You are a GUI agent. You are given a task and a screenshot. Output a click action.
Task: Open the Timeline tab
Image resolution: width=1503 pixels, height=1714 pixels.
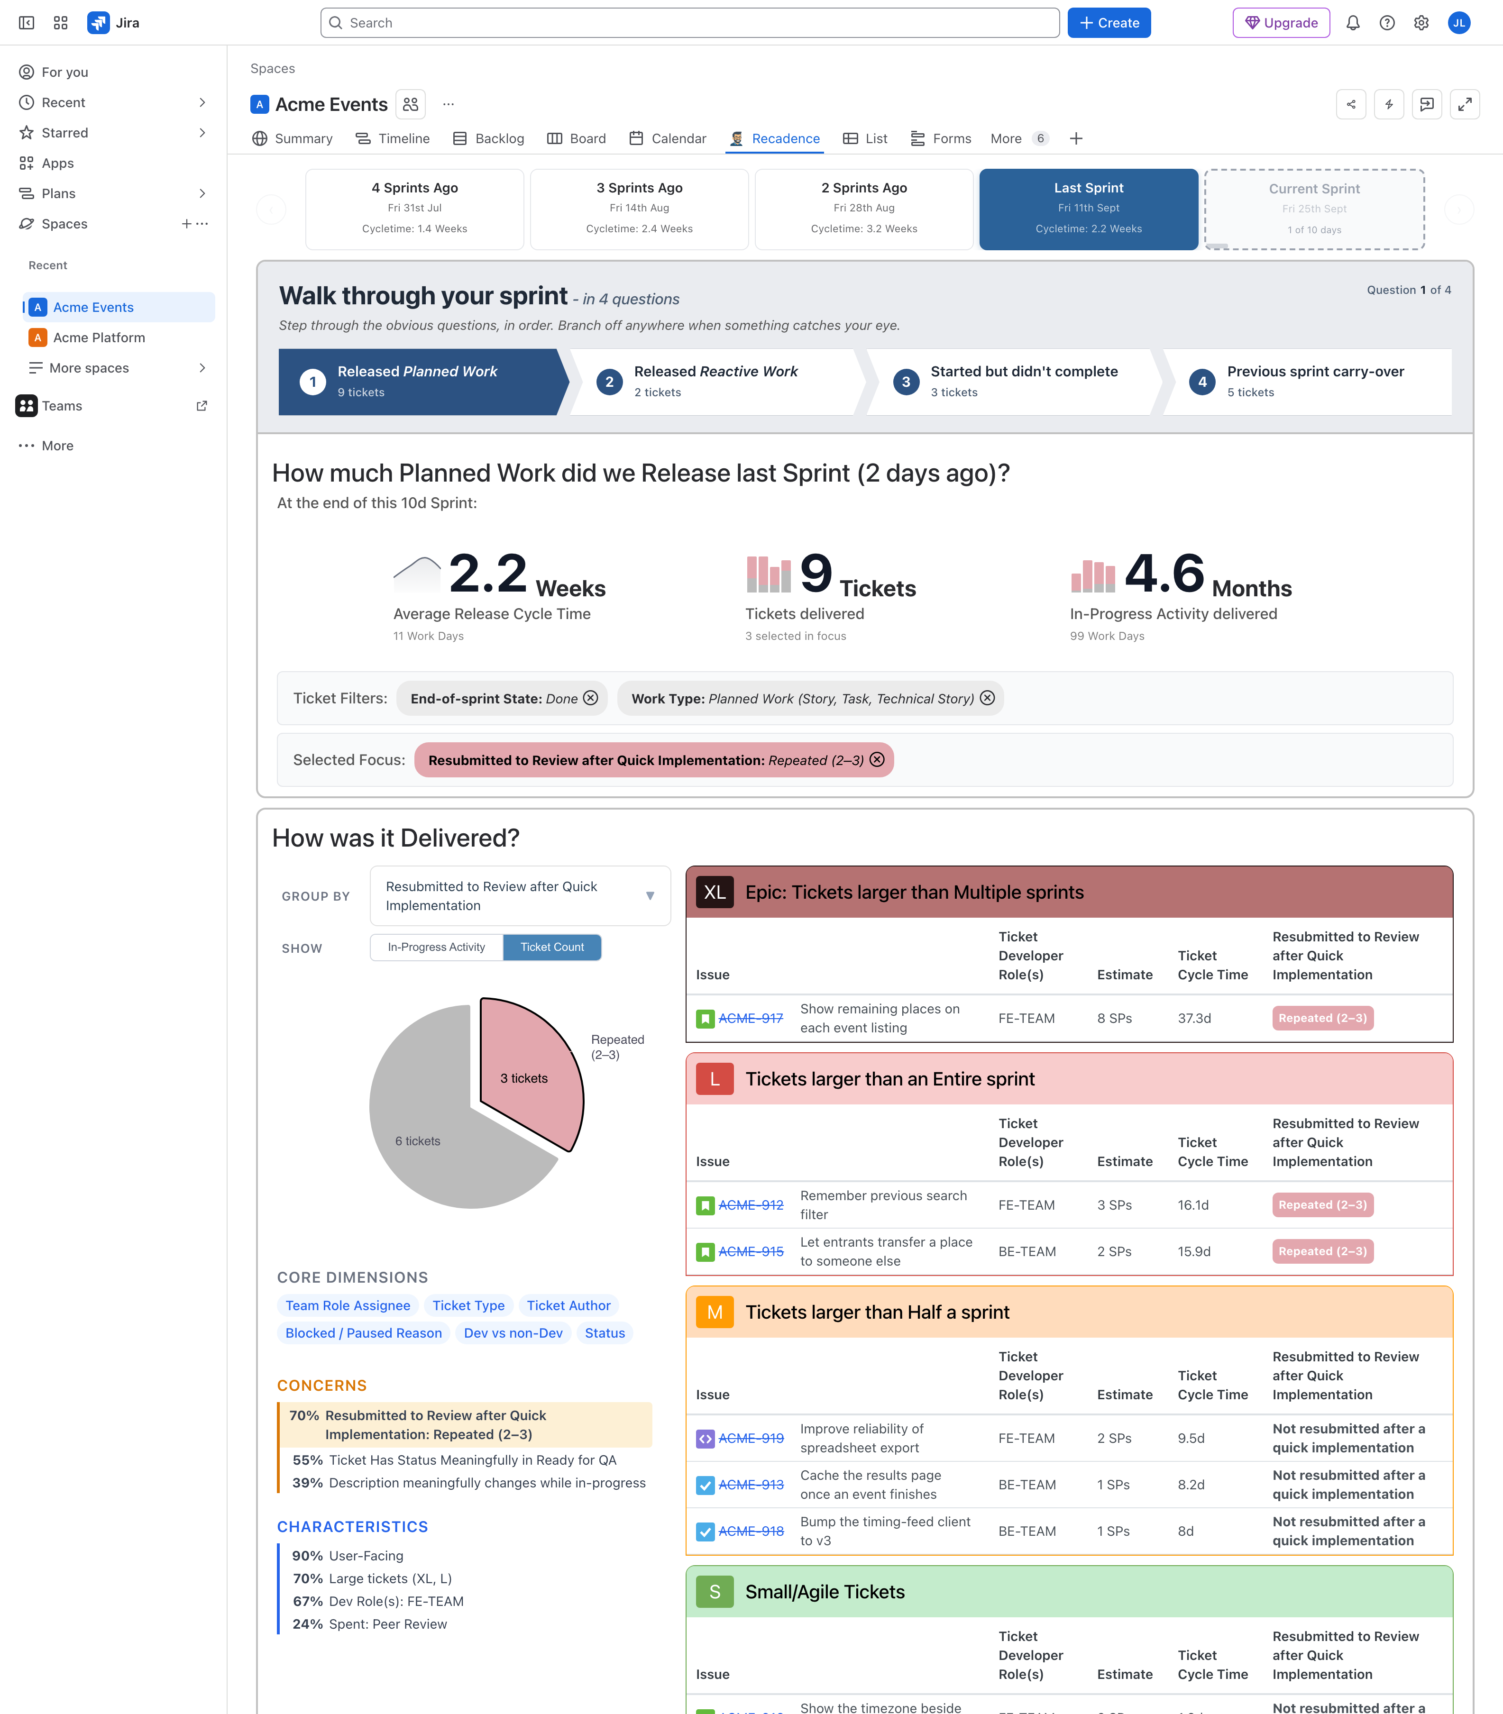(393, 138)
